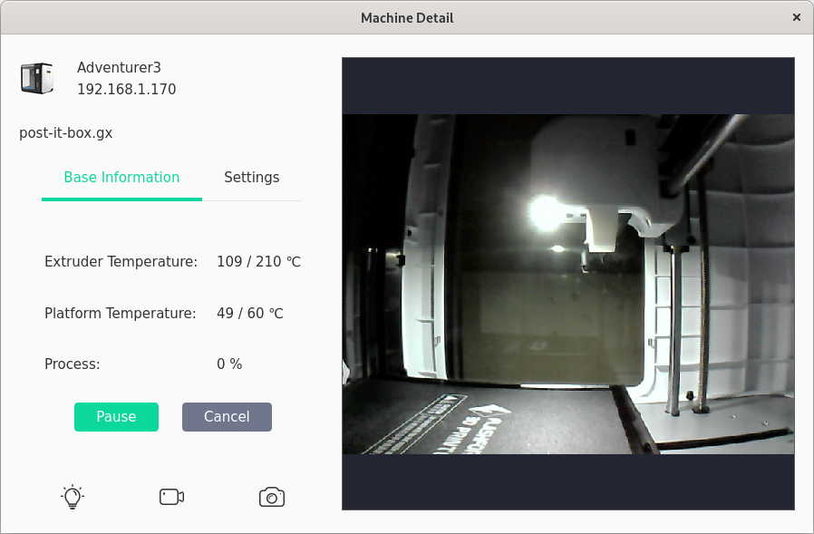Click the IP address 192.168.1.170

pyautogui.click(x=126, y=89)
